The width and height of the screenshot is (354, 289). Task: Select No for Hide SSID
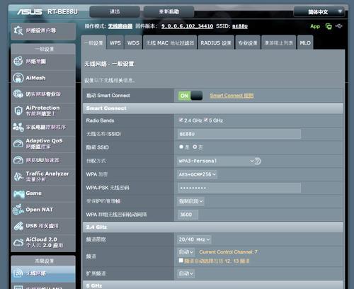[x=195, y=147]
